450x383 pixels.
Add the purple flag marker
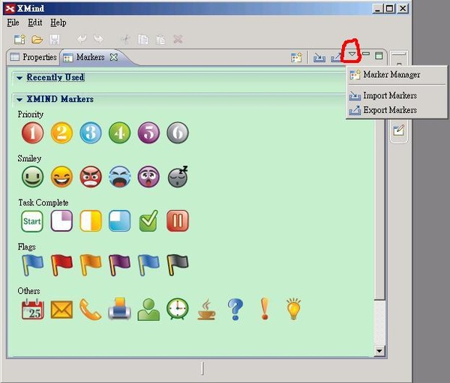coord(120,265)
